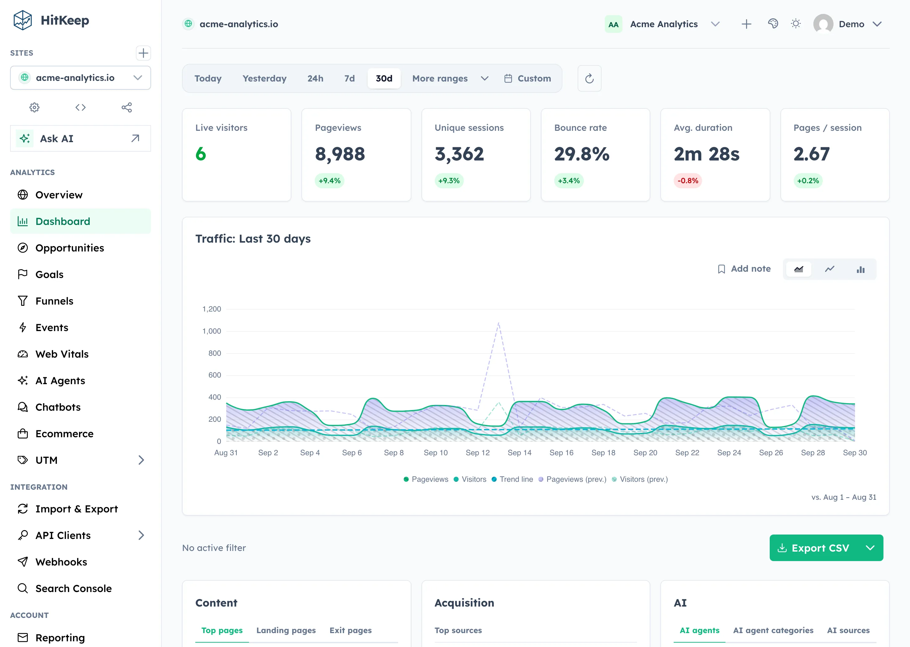Open the tracking code snippet icon
Image resolution: width=910 pixels, height=647 pixels.
(81, 107)
